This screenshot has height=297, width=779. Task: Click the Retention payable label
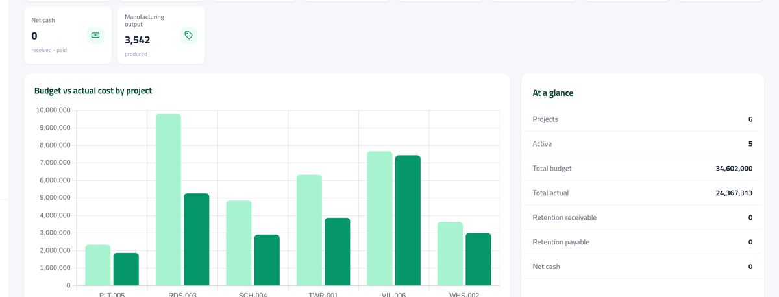coord(561,242)
